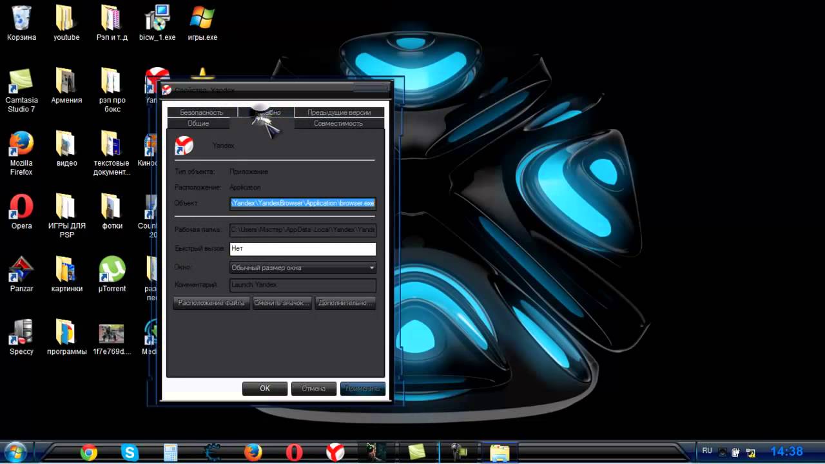The image size is (825, 464).
Task: Open Google Chrome from the taskbar
Action: [89, 452]
